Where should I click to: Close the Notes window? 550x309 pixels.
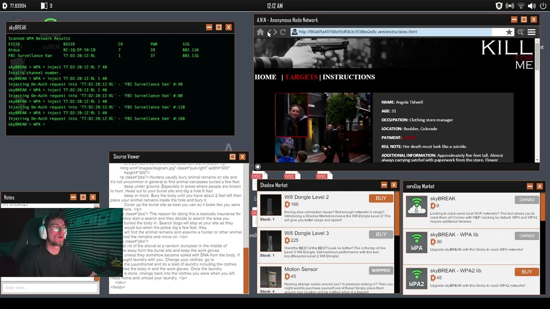tap(93, 197)
